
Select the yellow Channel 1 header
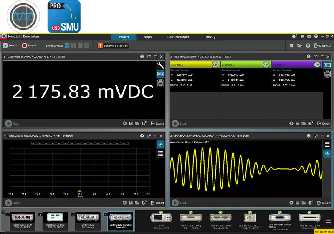tap(195, 65)
